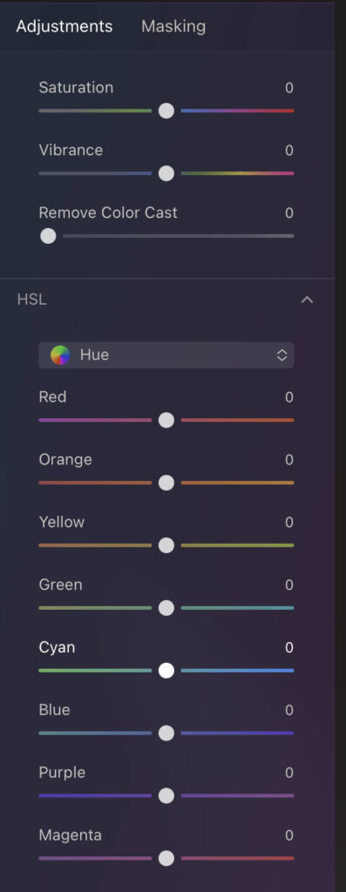Click the Red hue slider handle
Screen dimensions: 346x892
click(166, 420)
